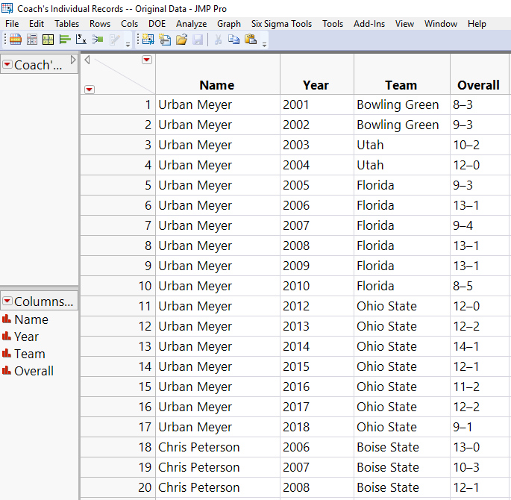Open the columns red triangle menu in grid corner
The width and height of the screenshot is (511, 500).
click(x=146, y=60)
